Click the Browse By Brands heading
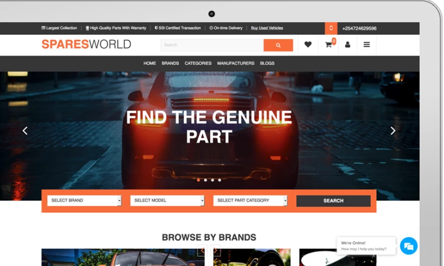This screenshot has width=444, height=266. point(209,237)
